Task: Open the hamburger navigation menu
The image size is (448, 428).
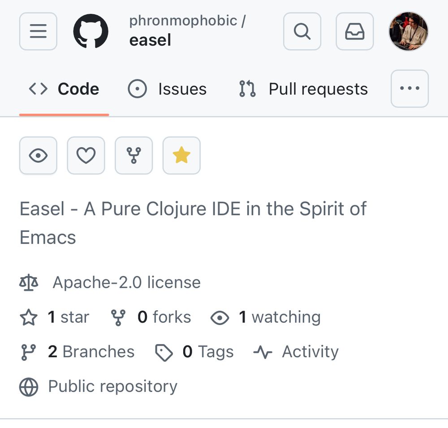Action: 38,31
